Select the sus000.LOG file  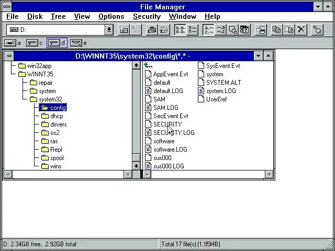tap(164, 166)
